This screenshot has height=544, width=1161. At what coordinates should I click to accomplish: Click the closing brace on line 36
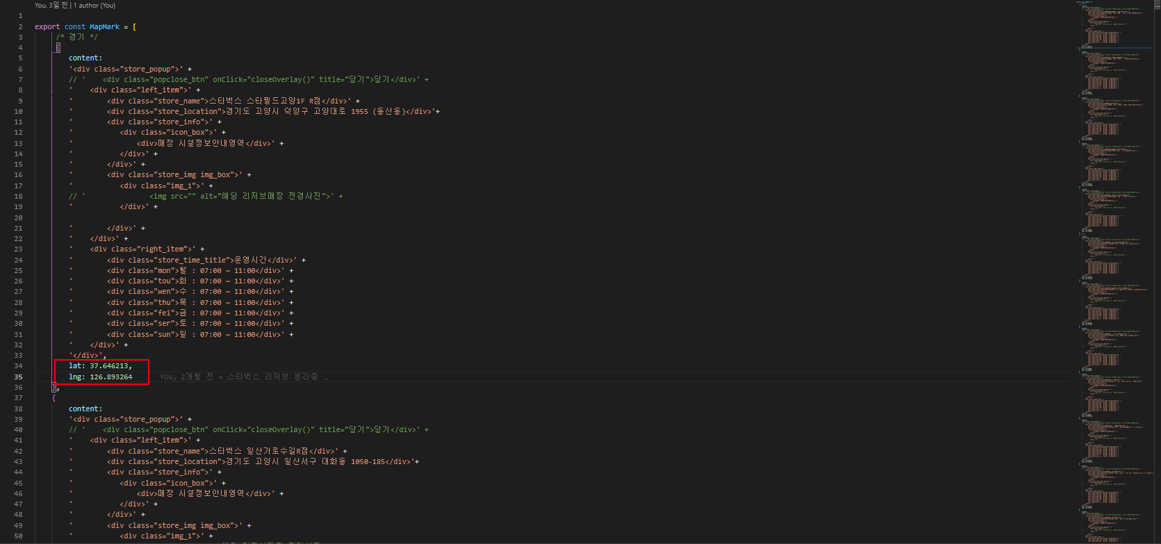pos(55,387)
